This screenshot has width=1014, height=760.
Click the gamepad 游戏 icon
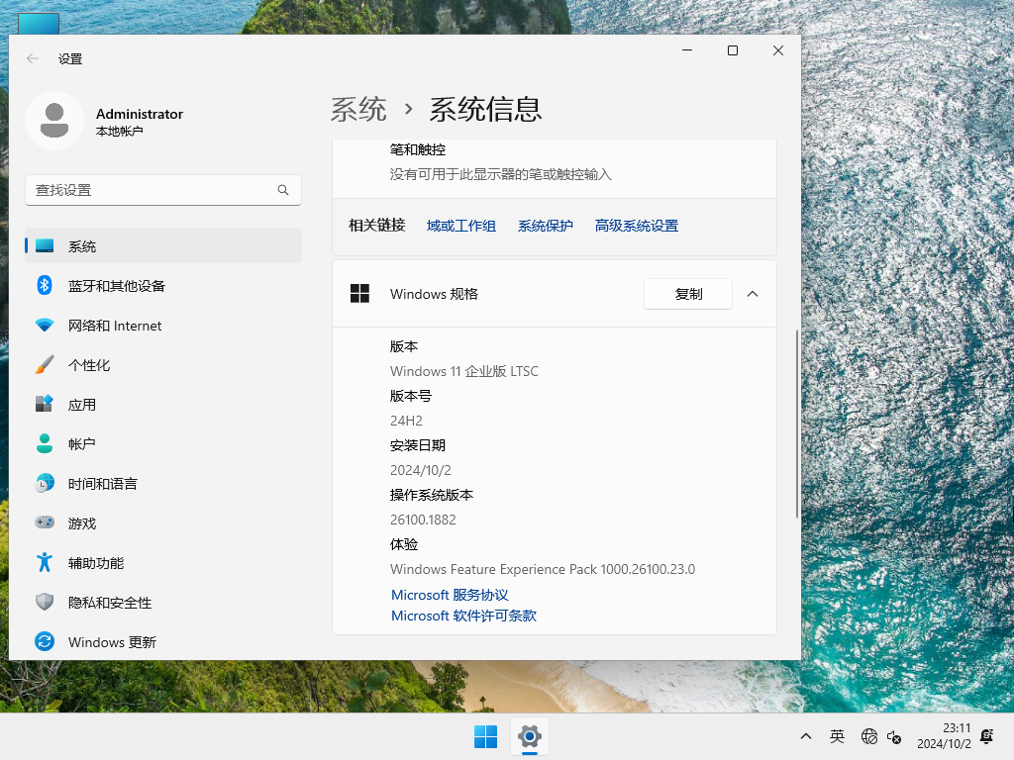coord(45,522)
